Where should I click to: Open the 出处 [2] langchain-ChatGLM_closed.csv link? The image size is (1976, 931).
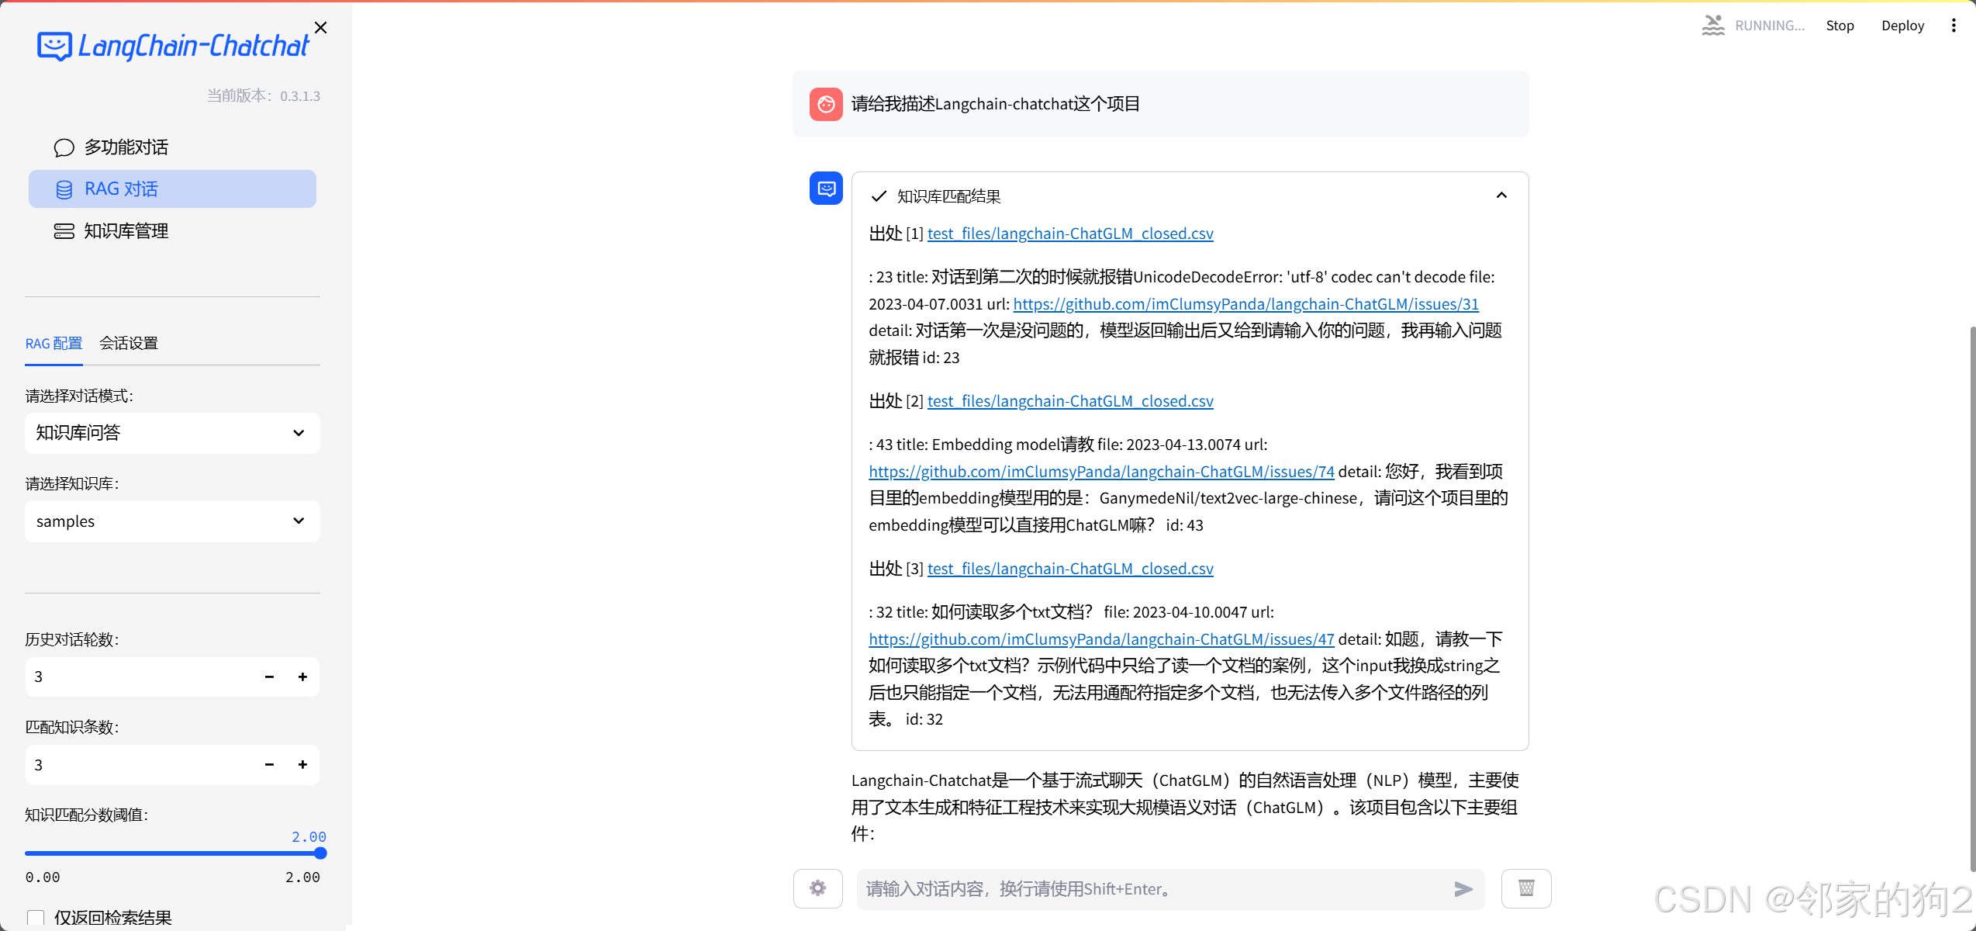(1070, 401)
